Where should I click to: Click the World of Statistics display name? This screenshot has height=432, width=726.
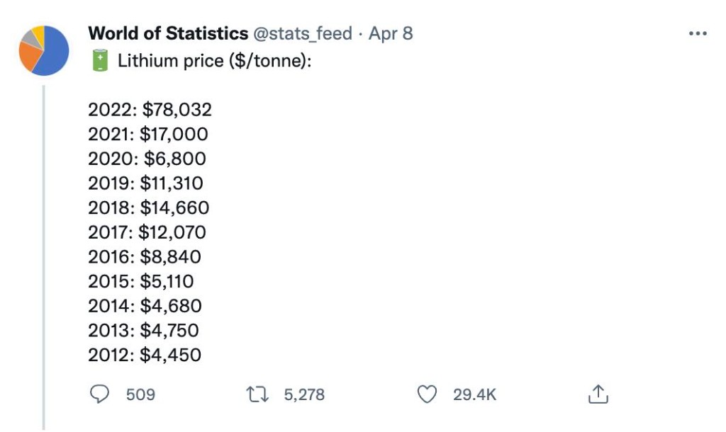point(168,33)
